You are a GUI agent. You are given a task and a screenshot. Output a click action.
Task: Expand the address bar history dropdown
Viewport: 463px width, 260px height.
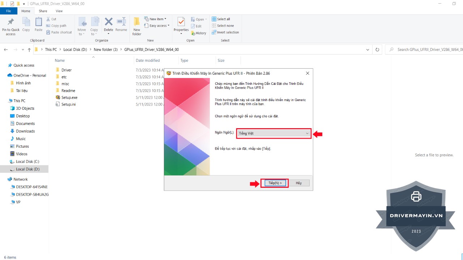tap(368, 50)
